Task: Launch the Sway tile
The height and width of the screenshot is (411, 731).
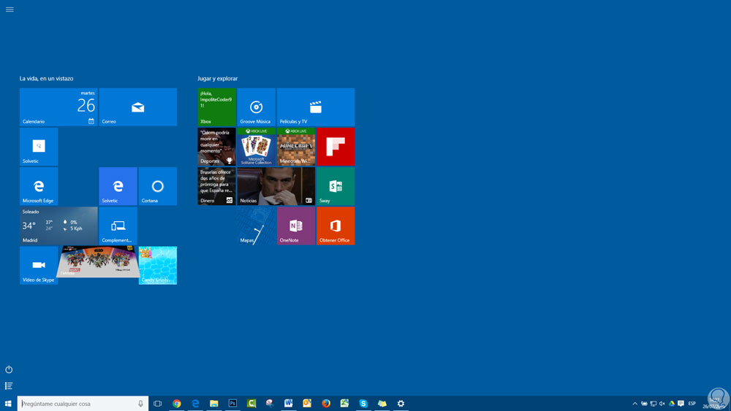Action: [335, 186]
